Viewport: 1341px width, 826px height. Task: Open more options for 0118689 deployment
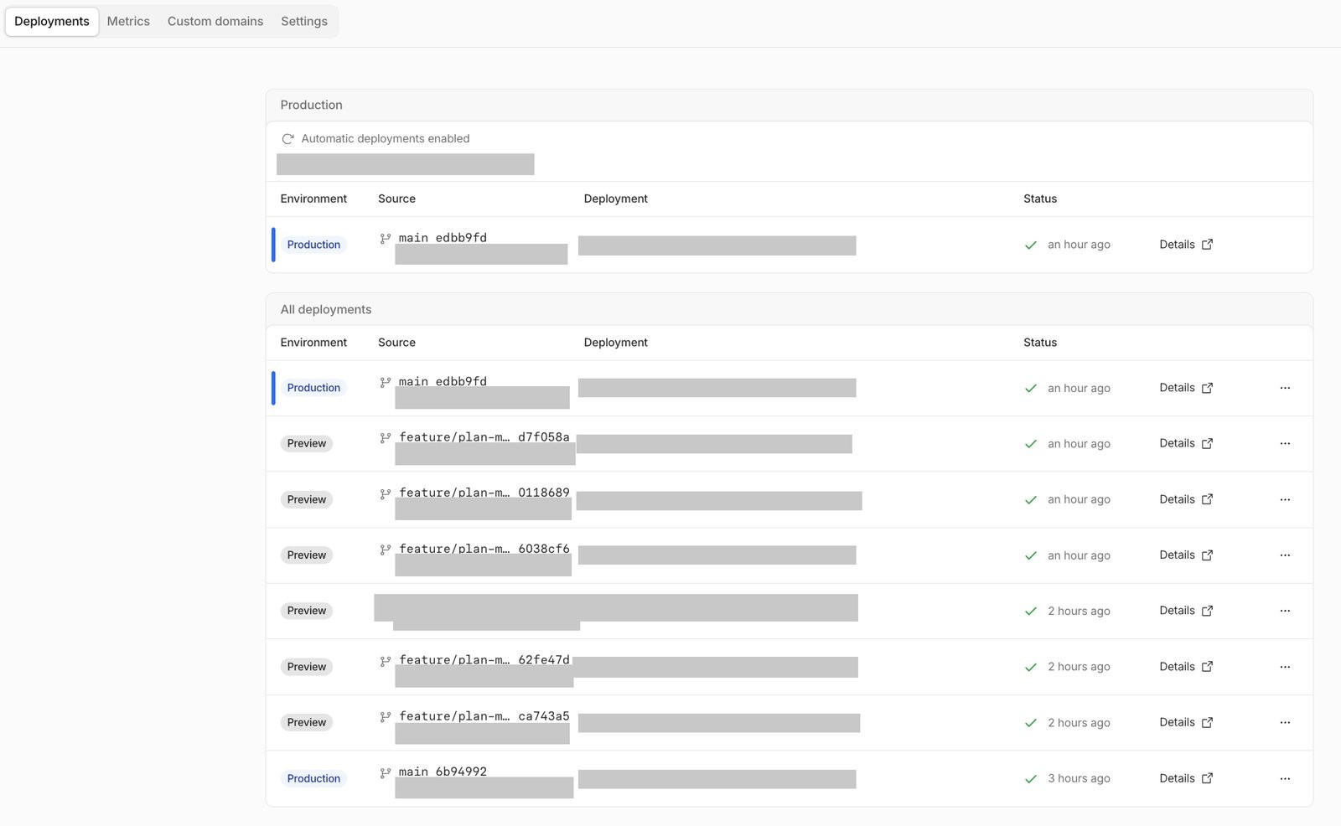1285,499
